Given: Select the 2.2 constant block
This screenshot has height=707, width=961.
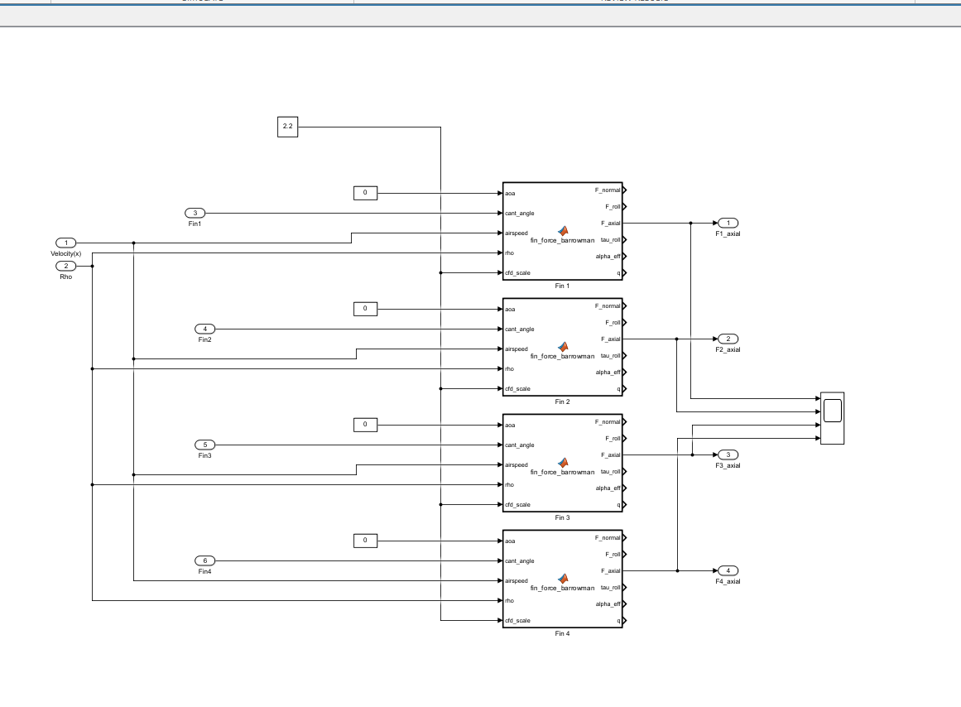Looking at the screenshot, I should tap(287, 127).
